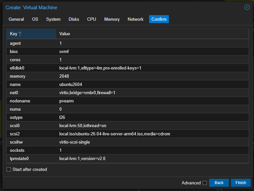Image resolution: width=254 pixels, height=191 pixels.
Task: Click the virtio-scsi-single value
Action: [75, 142]
